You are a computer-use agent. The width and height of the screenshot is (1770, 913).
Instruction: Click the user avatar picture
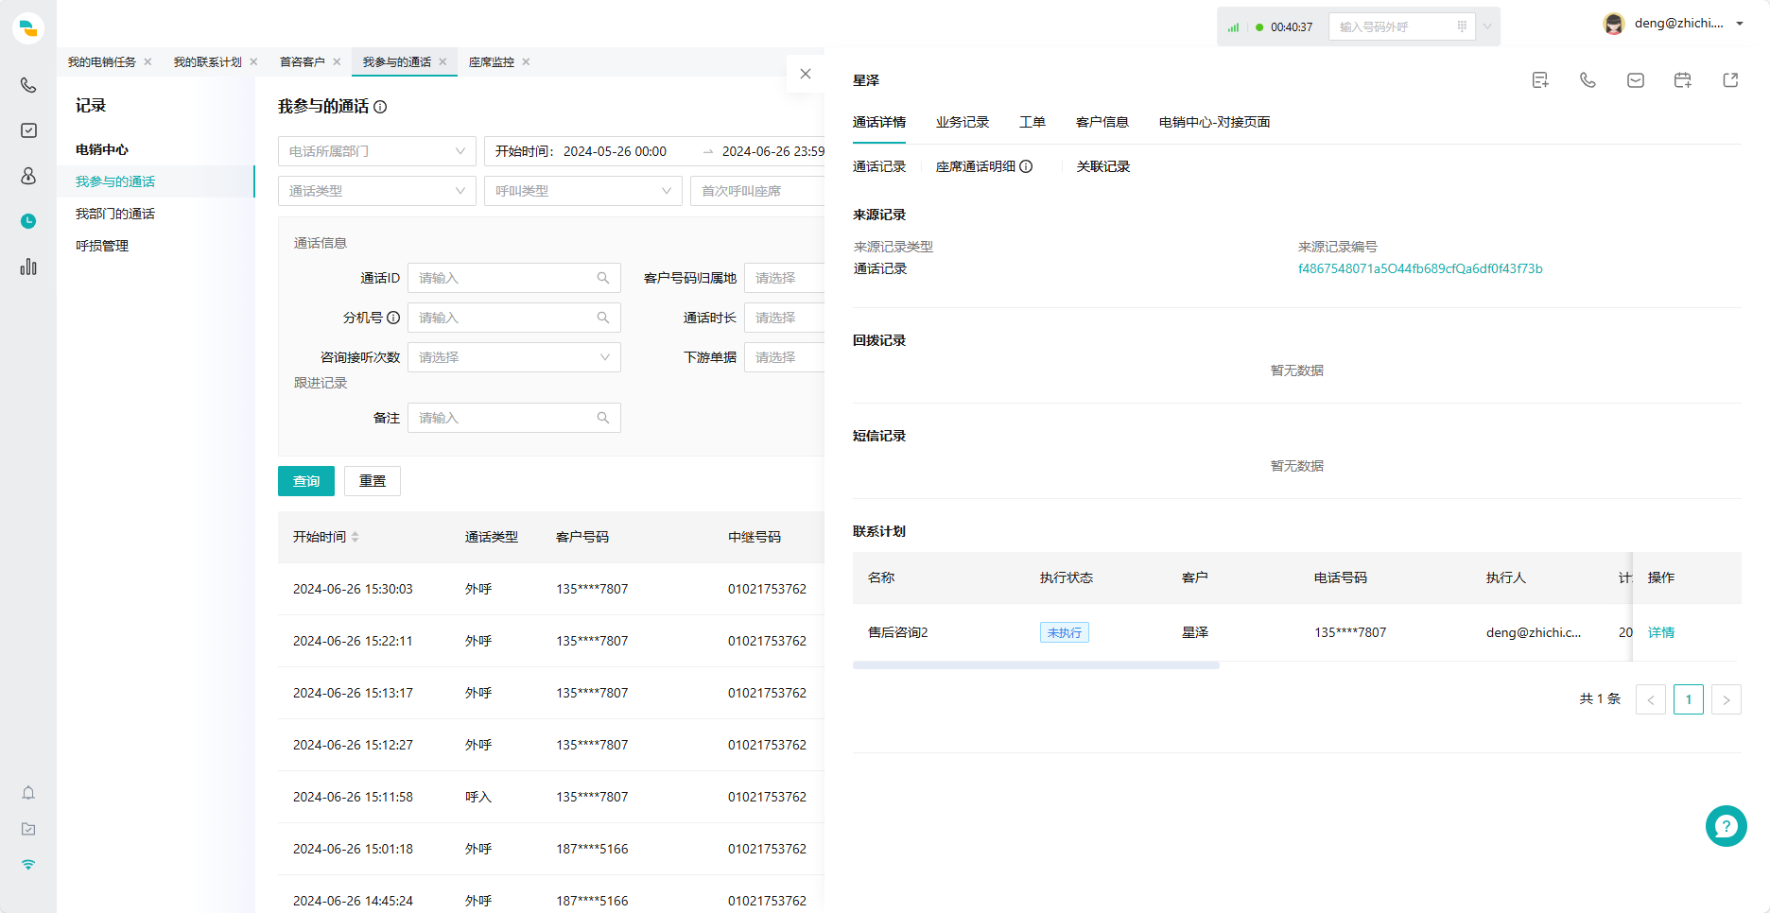click(x=1614, y=24)
